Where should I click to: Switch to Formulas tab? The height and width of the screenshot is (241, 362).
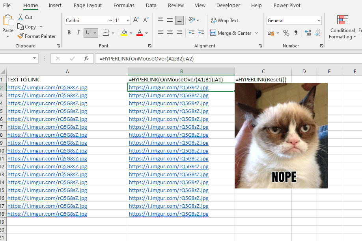124,5
